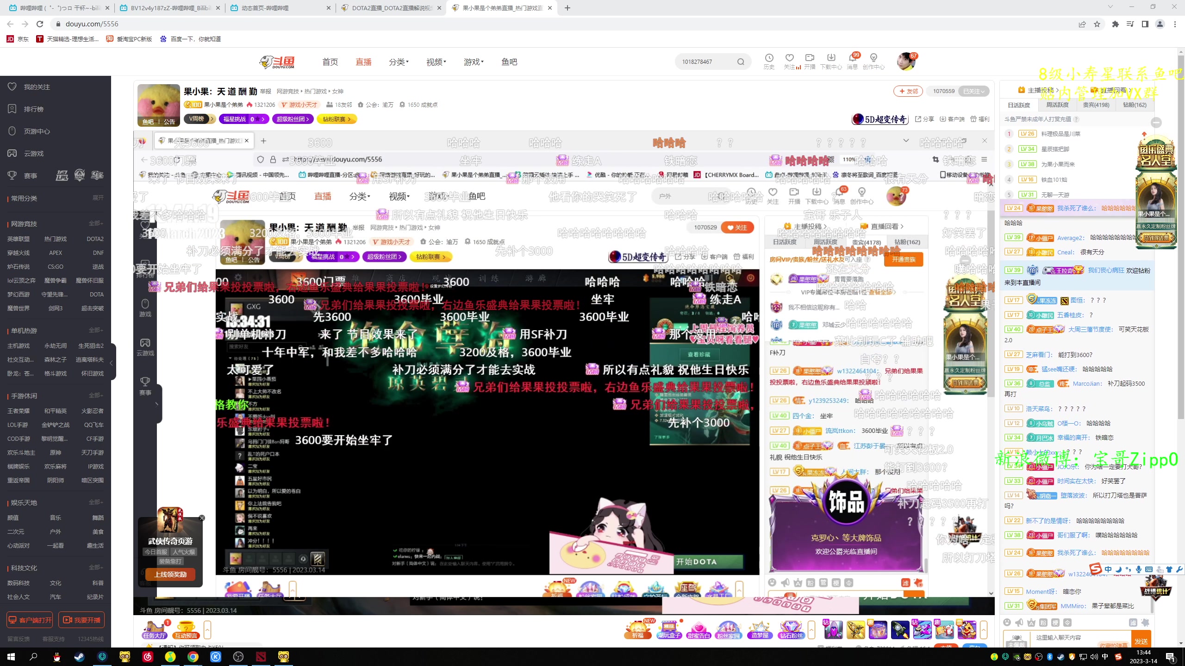Collapse the left sidebar with its edge arrow

point(111,363)
